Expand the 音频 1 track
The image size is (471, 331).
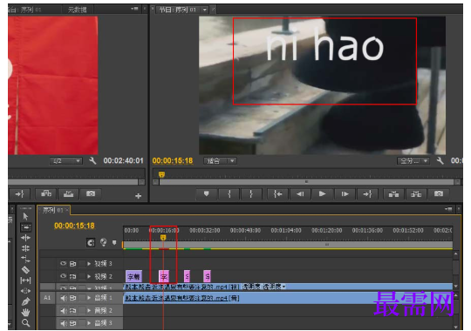pyautogui.click(x=89, y=298)
